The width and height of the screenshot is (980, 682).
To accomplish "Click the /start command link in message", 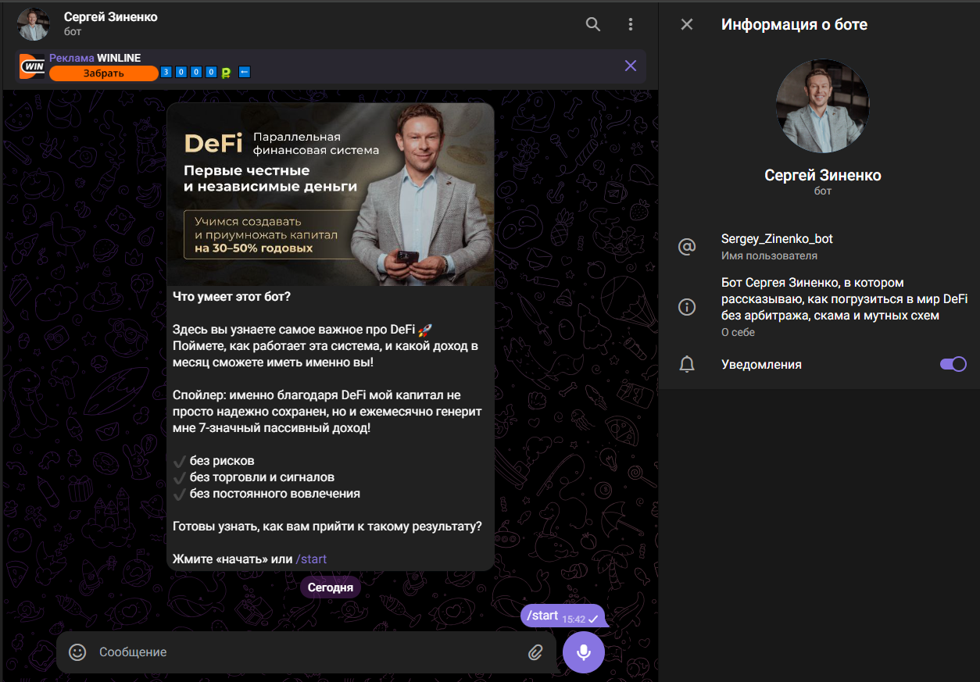I will point(311,559).
